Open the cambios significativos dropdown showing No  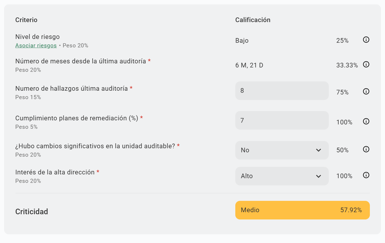pos(281,150)
